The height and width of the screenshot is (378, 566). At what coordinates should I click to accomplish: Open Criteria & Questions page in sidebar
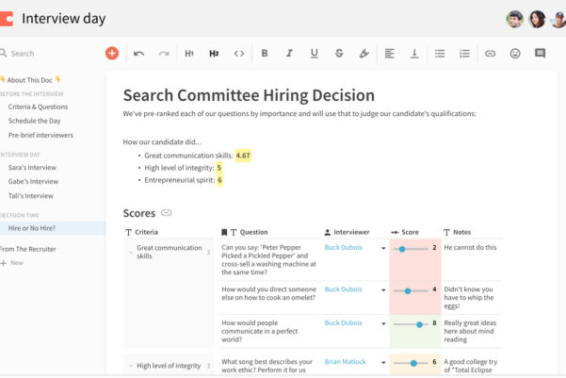pyautogui.click(x=38, y=107)
